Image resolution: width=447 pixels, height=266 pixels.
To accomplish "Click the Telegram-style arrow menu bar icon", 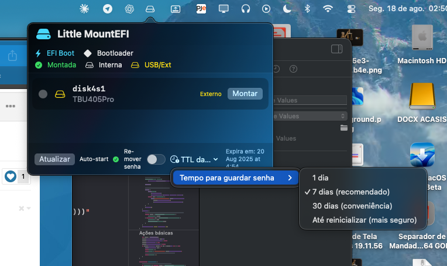I will 108,9.
